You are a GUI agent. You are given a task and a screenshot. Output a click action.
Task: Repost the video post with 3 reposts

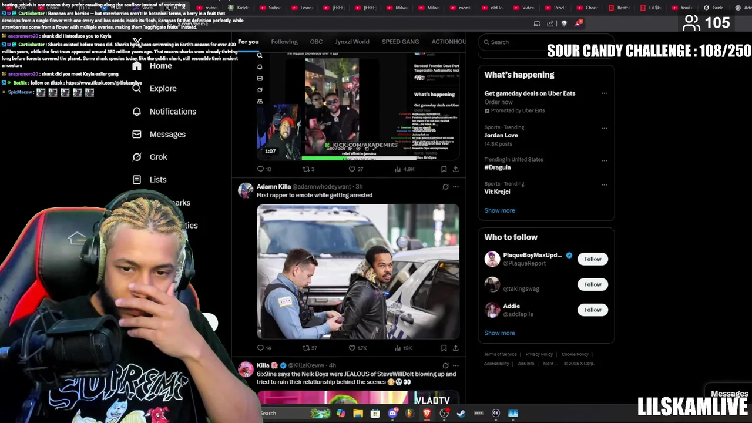pos(308,169)
